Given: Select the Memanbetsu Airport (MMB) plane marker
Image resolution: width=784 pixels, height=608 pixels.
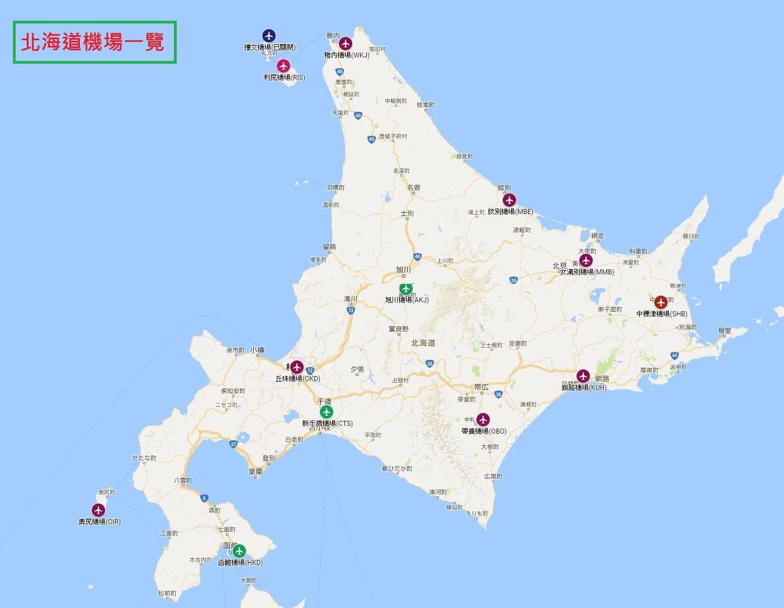Looking at the screenshot, I should (x=585, y=260).
